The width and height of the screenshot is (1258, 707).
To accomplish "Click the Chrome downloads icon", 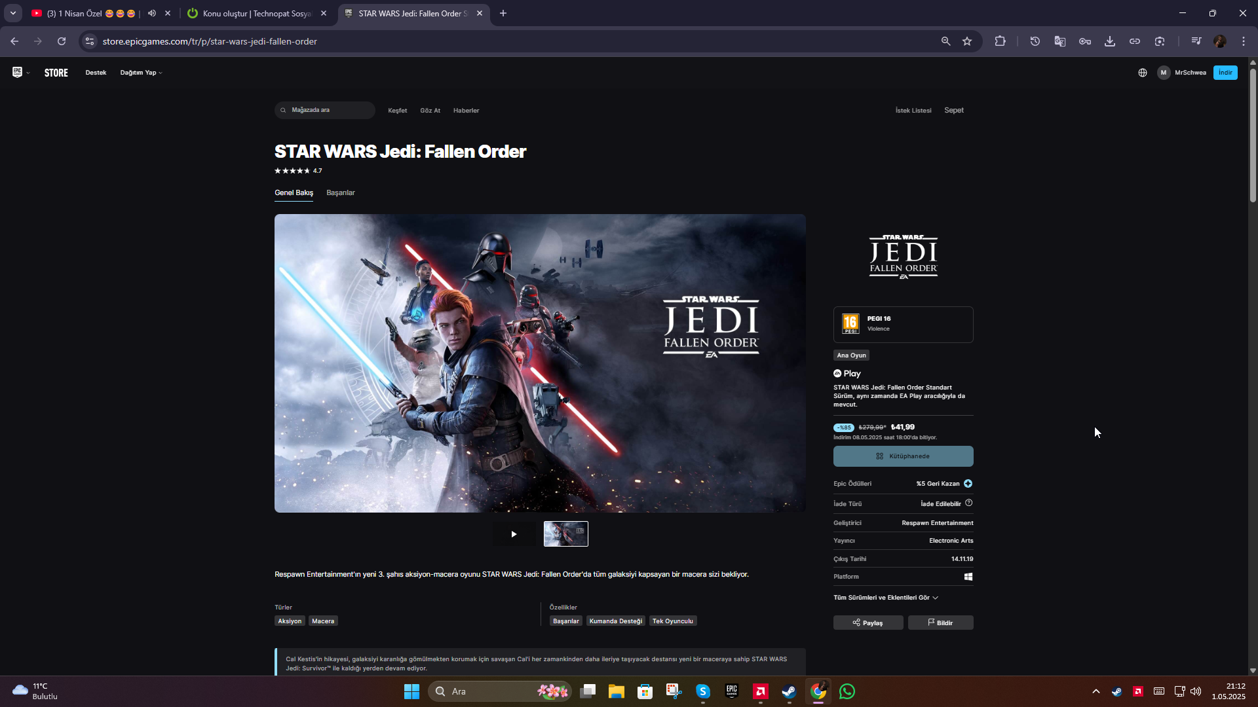I will coord(1109,41).
